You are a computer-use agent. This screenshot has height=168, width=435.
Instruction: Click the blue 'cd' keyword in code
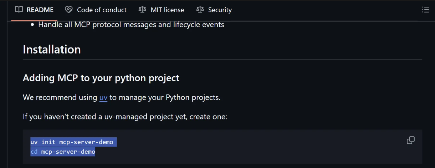click(34, 152)
